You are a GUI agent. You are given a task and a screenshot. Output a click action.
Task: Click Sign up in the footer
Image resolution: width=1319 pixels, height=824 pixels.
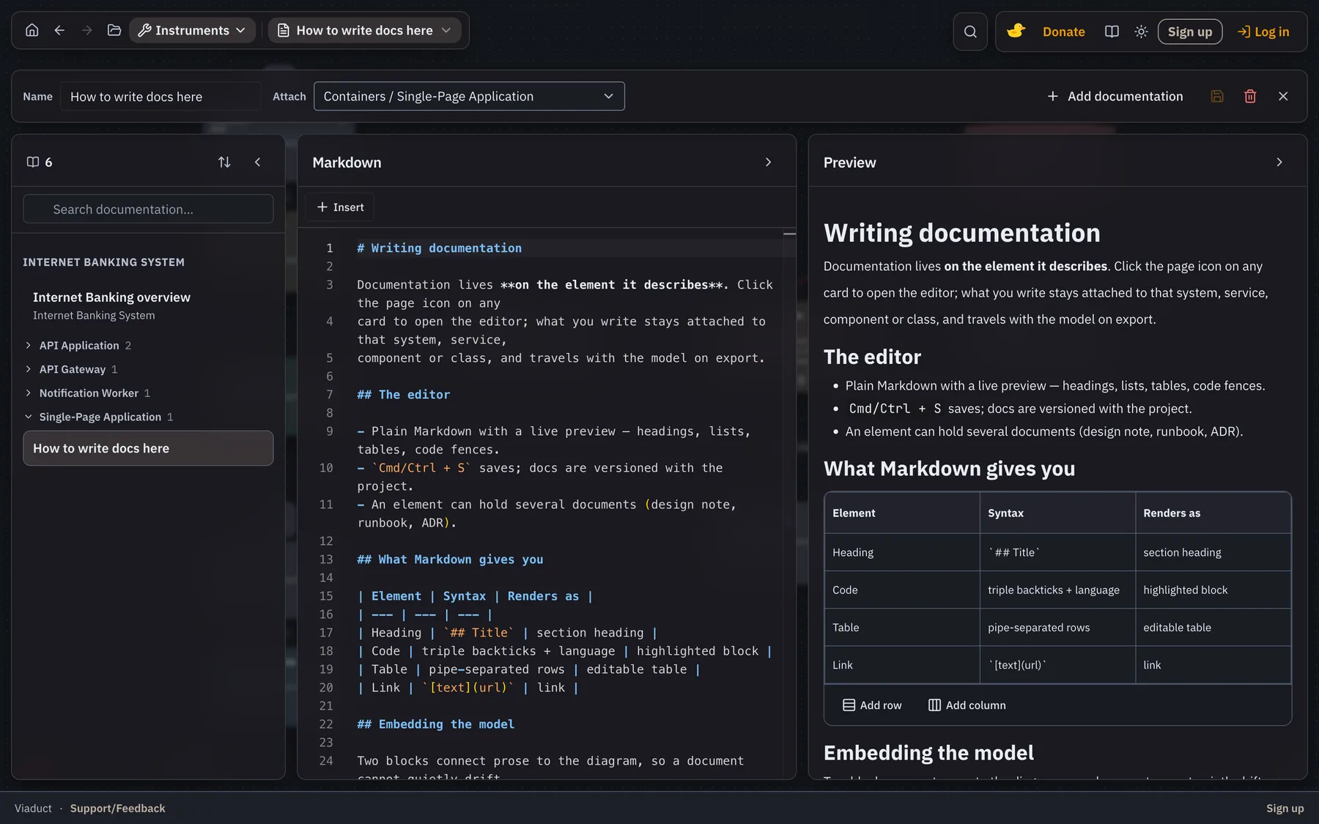1285,808
